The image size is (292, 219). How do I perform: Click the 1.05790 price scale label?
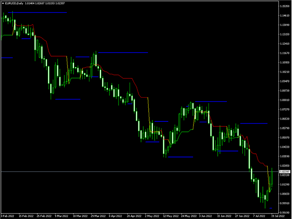tap(285, 128)
